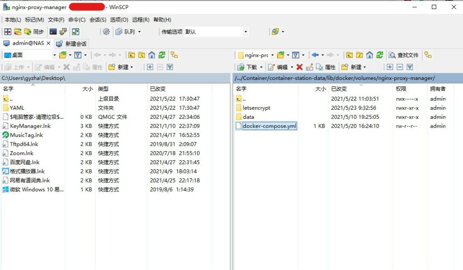Image resolution: width=463 pixels, height=270 pixels.
Task: Click the 队列 queue button
Action: (125, 32)
